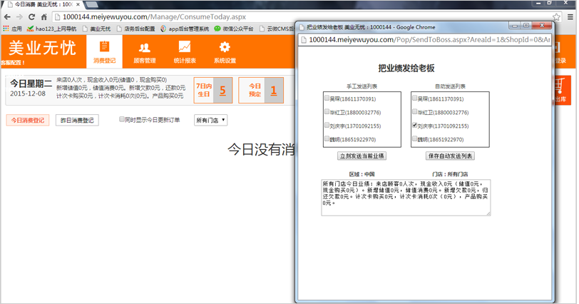Switch to the 今日消费 browser tab
579x304 pixels.
click(43, 4)
